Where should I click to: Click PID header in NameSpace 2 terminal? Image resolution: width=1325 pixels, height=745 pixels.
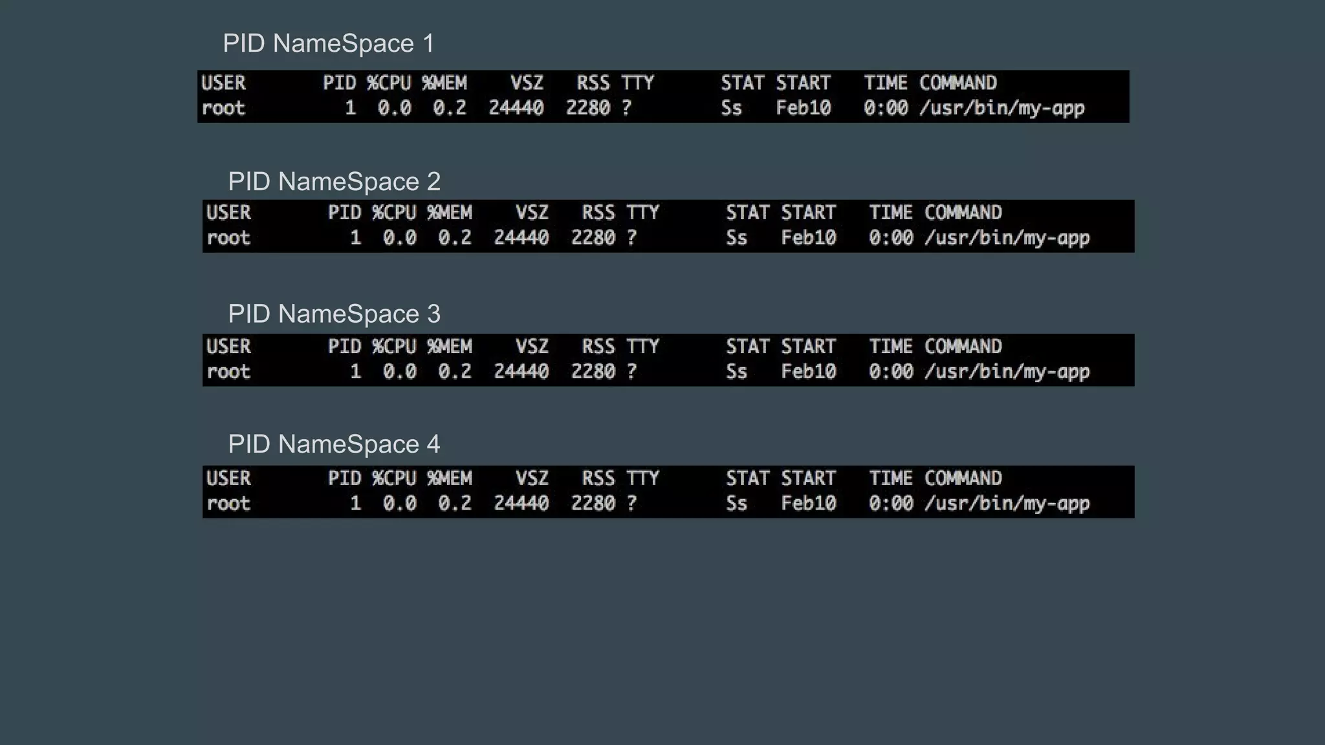345,213
